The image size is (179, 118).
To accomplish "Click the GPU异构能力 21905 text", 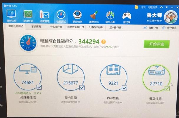I will tap(28, 93).
